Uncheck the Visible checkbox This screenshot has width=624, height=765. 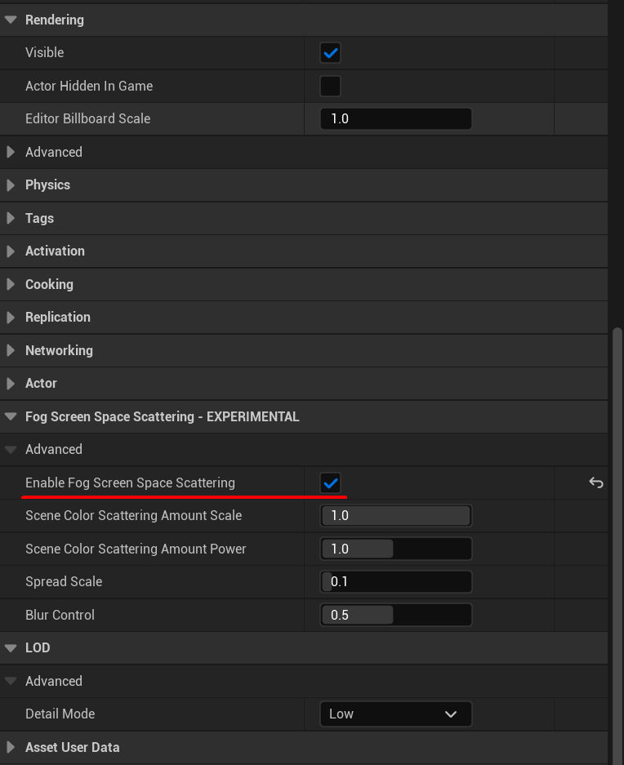tap(330, 53)
